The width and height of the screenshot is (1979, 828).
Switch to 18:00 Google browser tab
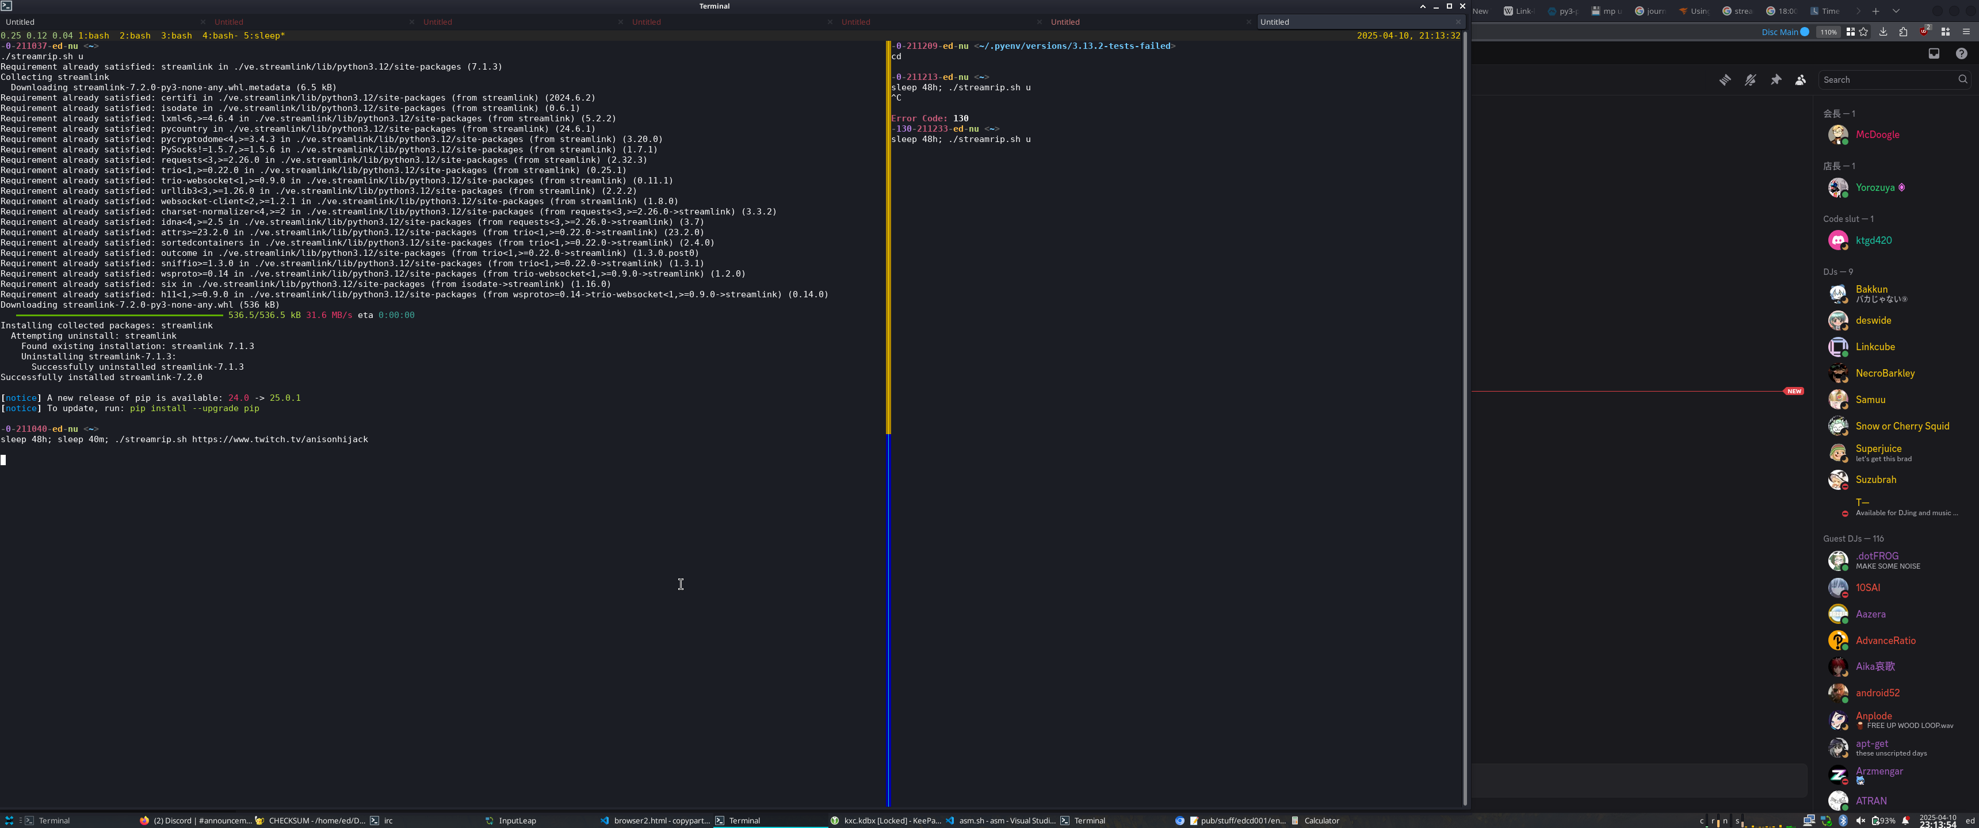1782,11
